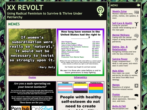Click the questioning head icon by Myths & FAQ
Viewport: 147px width, 110px height.
pyautogui.click(x=136, y=107)
